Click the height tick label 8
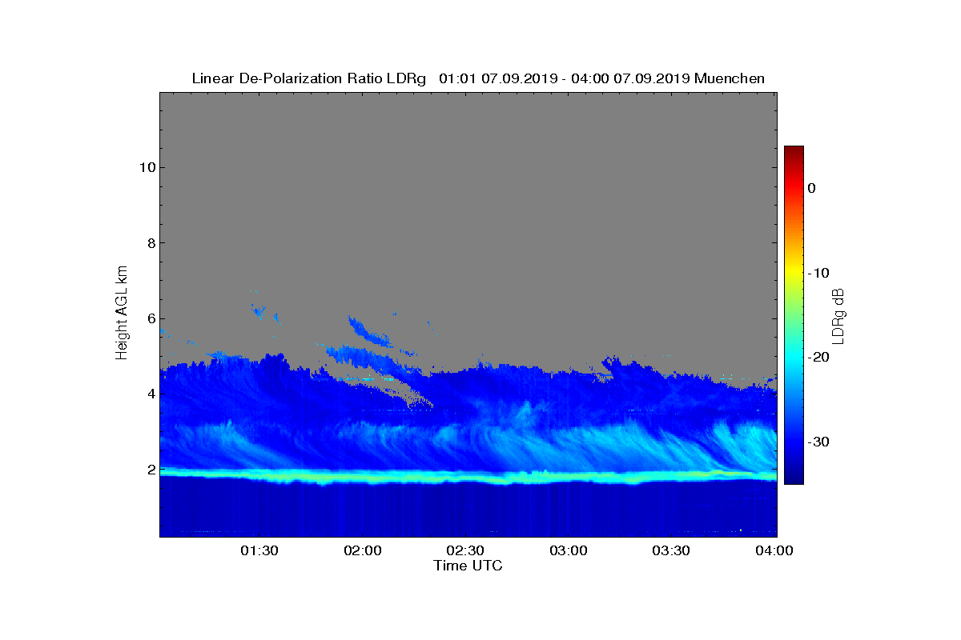The height and width of the screenshot is (640, 961). coord(150,243)
